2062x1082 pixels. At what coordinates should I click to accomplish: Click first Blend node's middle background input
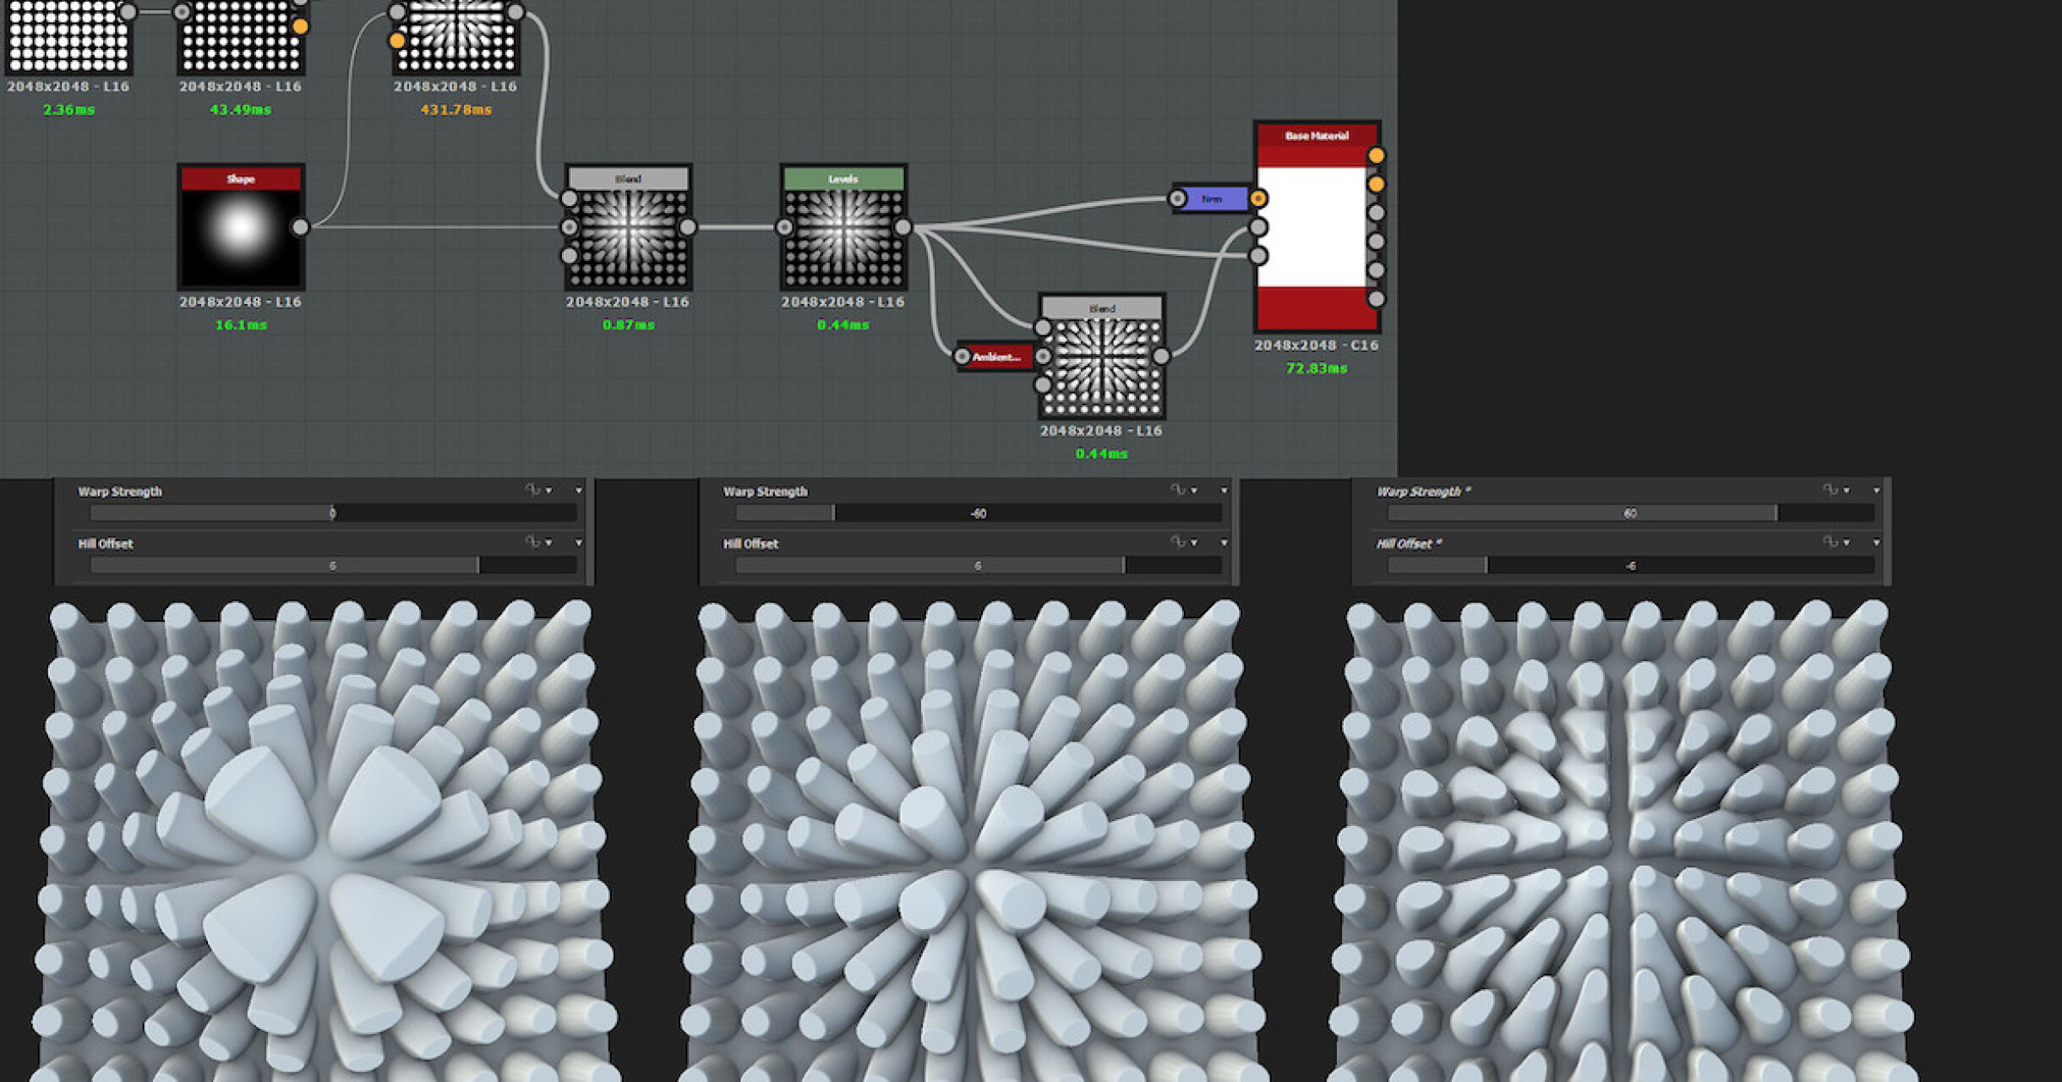569,226
